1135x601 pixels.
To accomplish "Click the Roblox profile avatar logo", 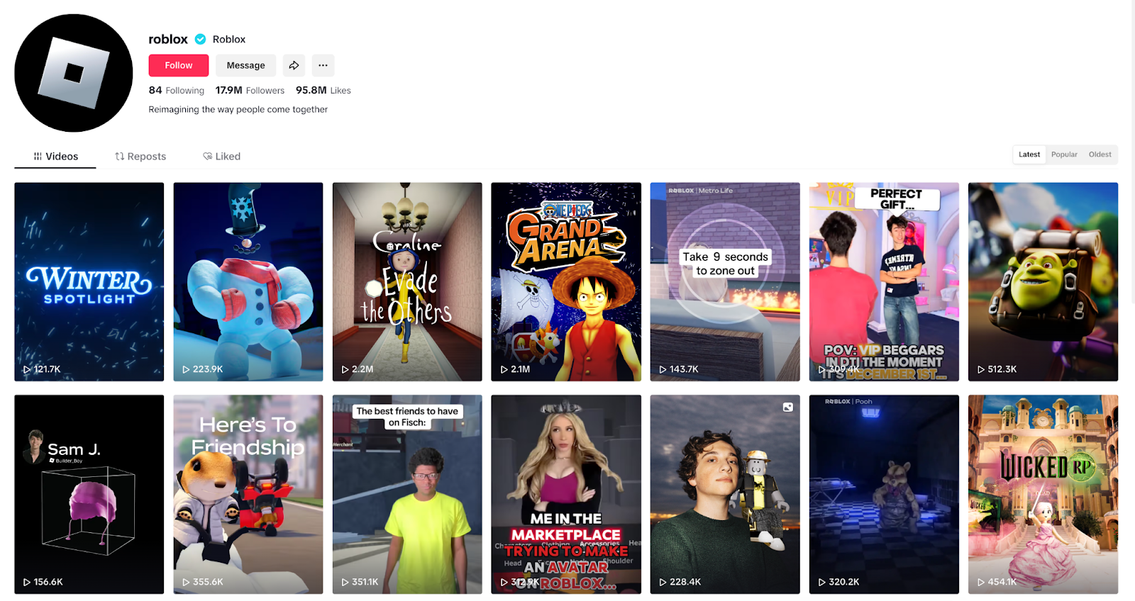I will (x=74, y=73).
